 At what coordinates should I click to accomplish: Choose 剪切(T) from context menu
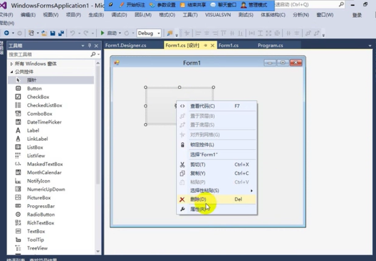point(217,165)
